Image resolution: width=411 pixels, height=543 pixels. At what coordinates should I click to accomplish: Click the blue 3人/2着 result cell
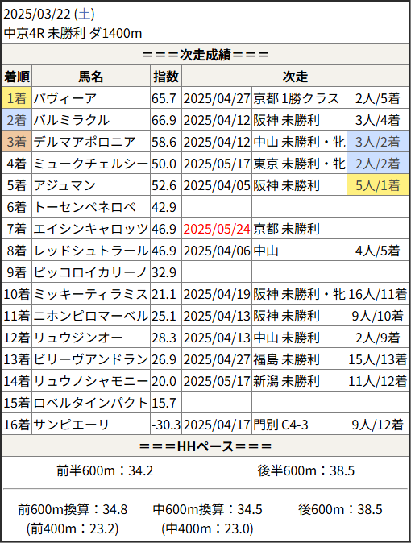coord(378,142)
